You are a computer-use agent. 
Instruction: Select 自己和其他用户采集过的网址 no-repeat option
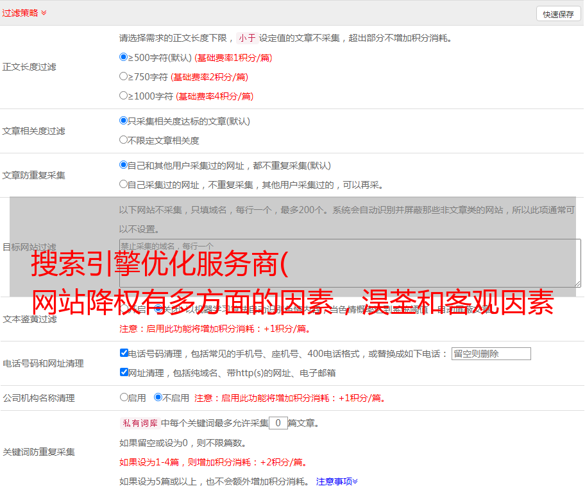[x=124, y=165]
